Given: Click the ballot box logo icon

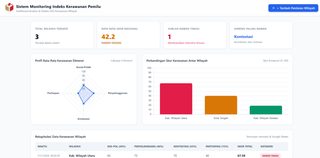Looking at the screenshot, I should coord(9,7).
